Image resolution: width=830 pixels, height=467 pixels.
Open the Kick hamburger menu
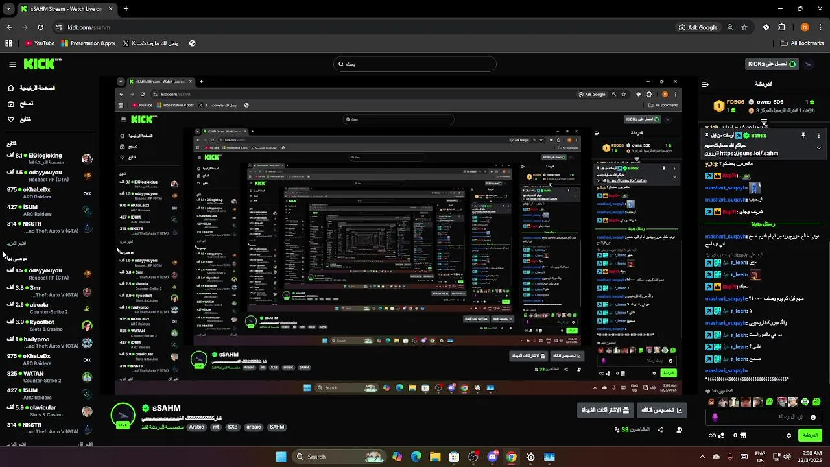pyautogui.click(x=12, y=64)
